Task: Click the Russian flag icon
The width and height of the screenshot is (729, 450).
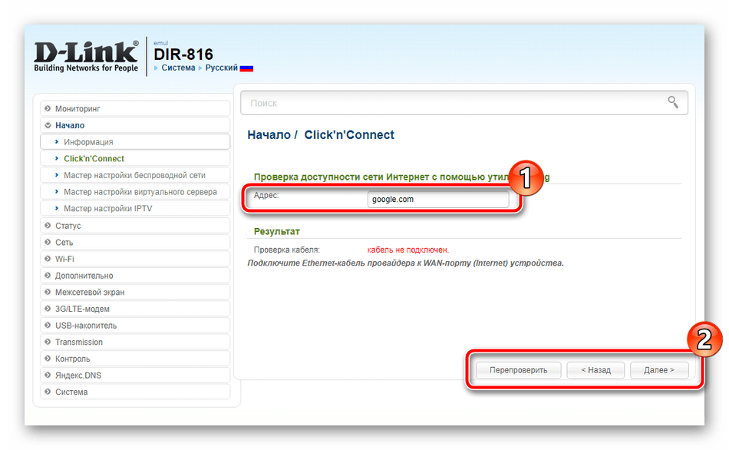Action: click(x=246, y=68)
